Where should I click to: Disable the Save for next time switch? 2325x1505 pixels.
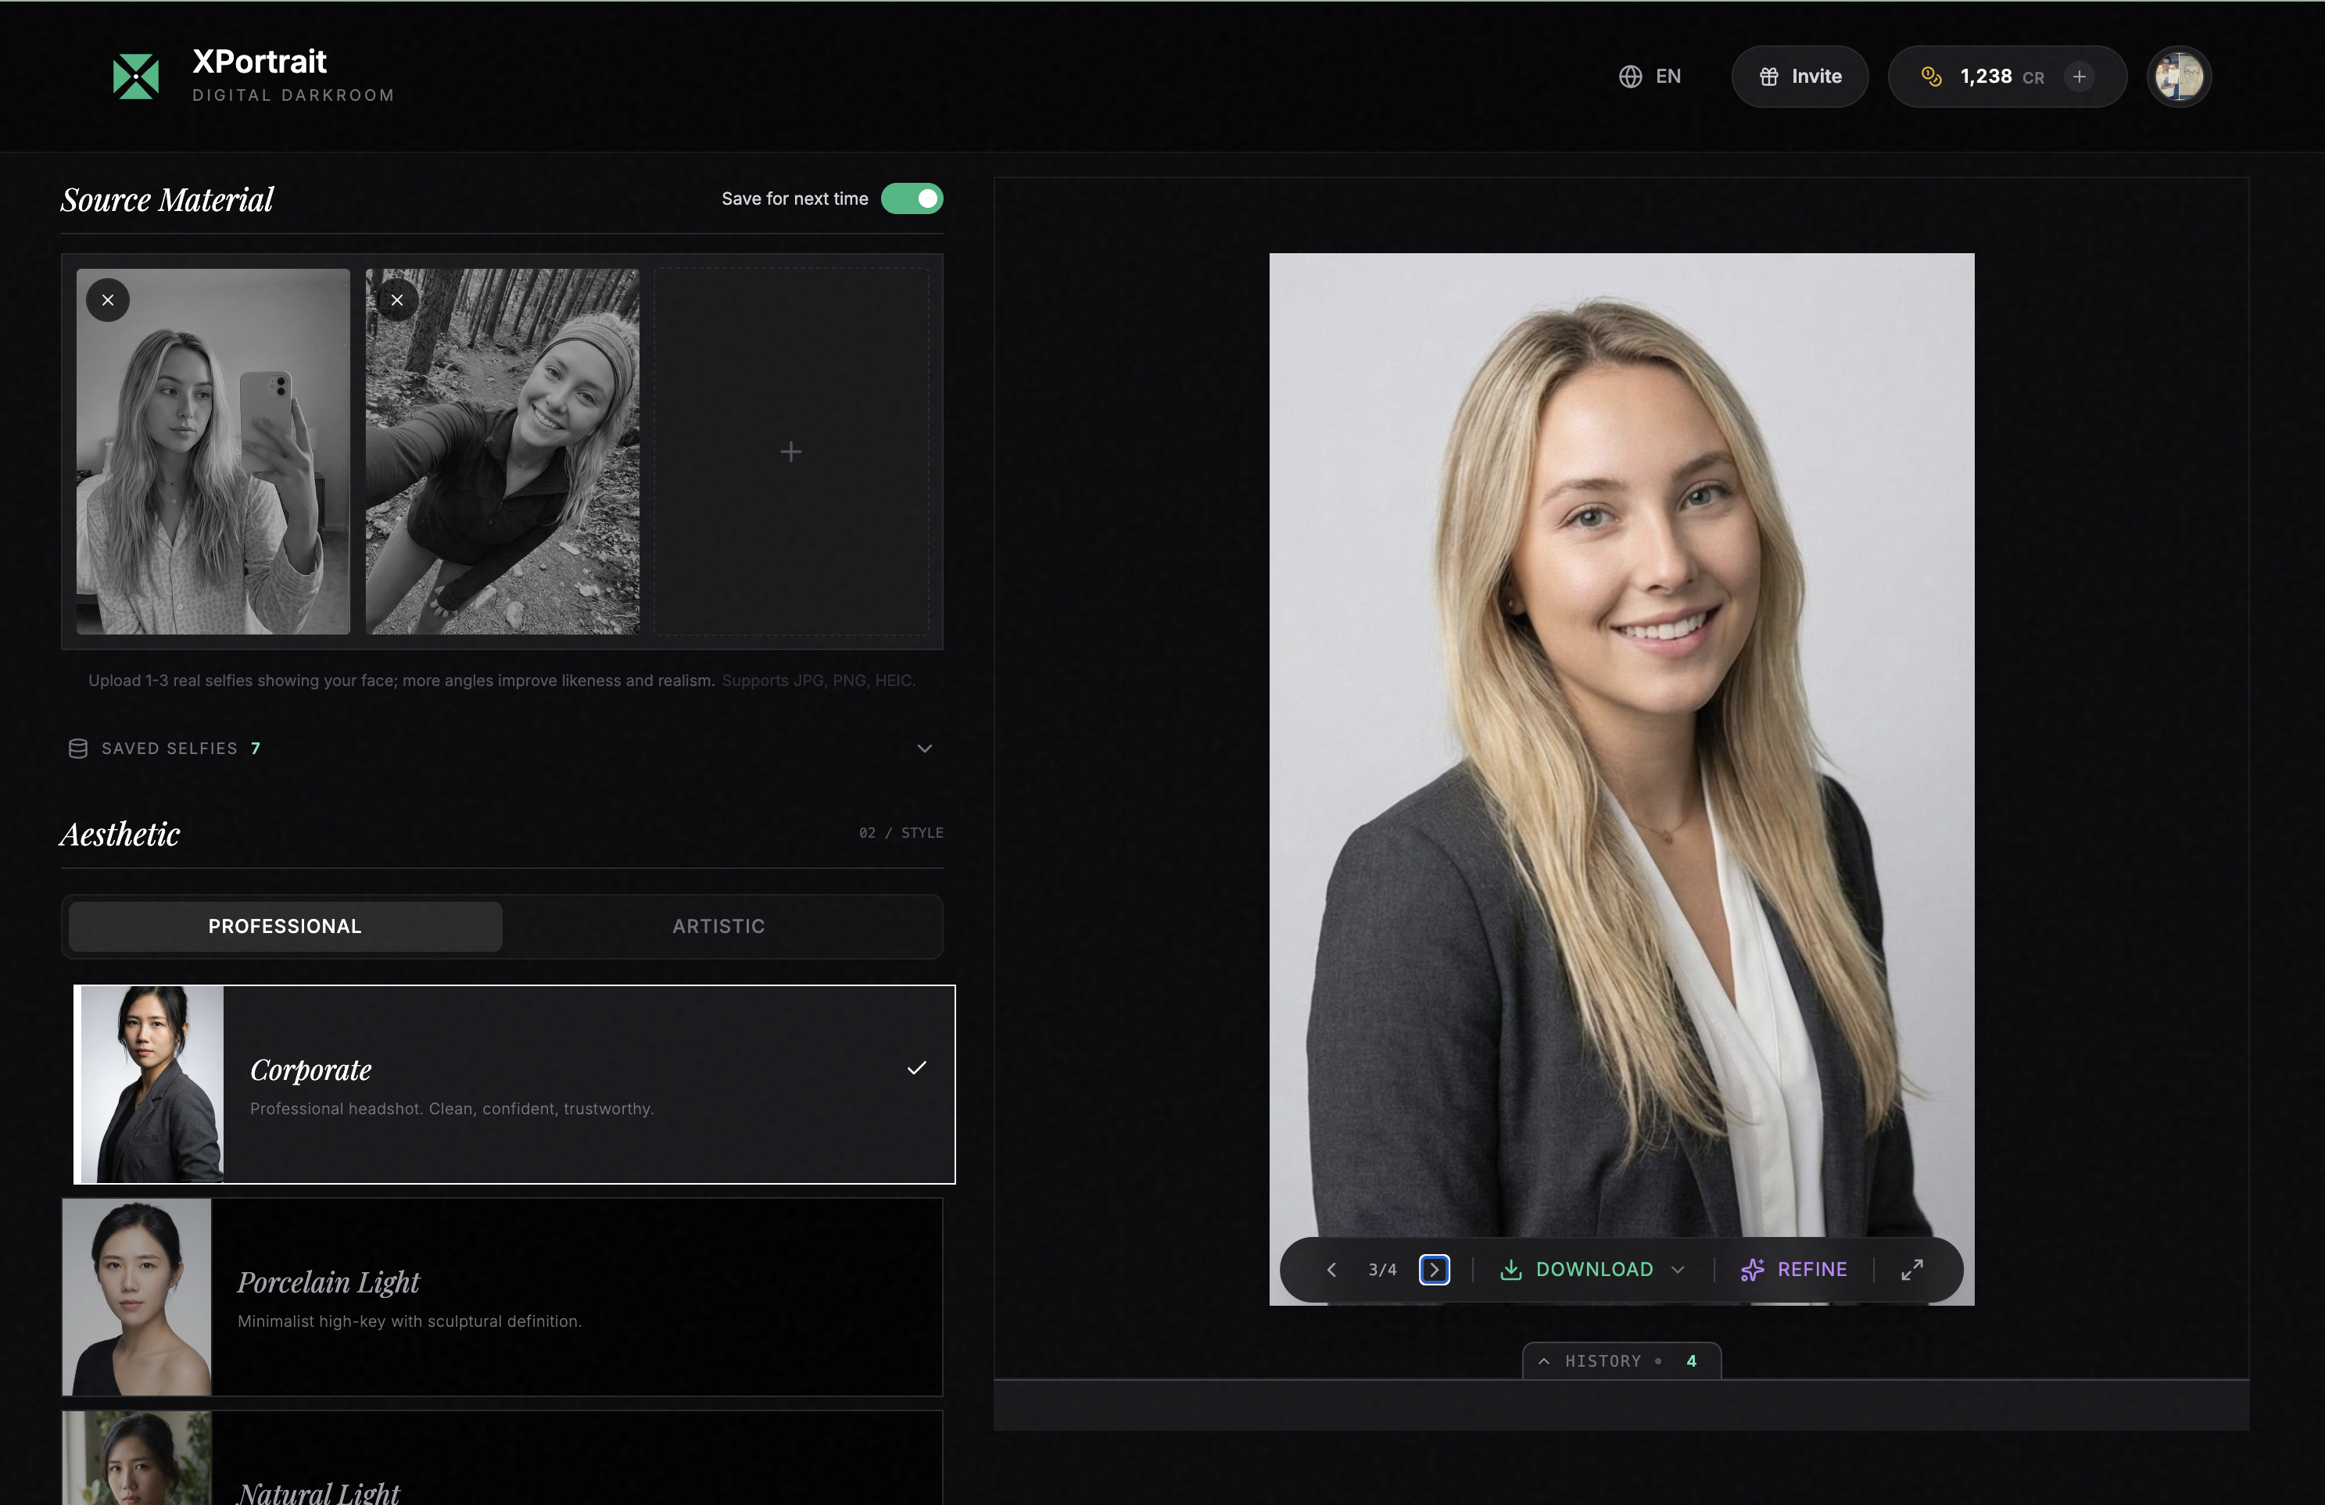coord(911,198)
